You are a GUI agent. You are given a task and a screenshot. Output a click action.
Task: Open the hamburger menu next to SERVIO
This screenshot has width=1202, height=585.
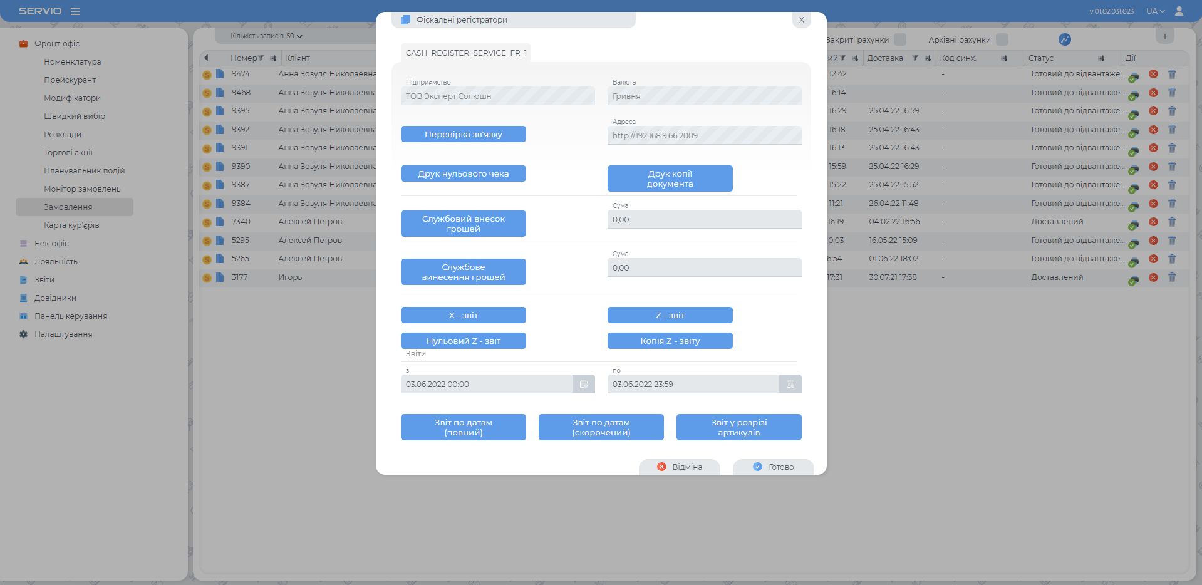(75, 11)
